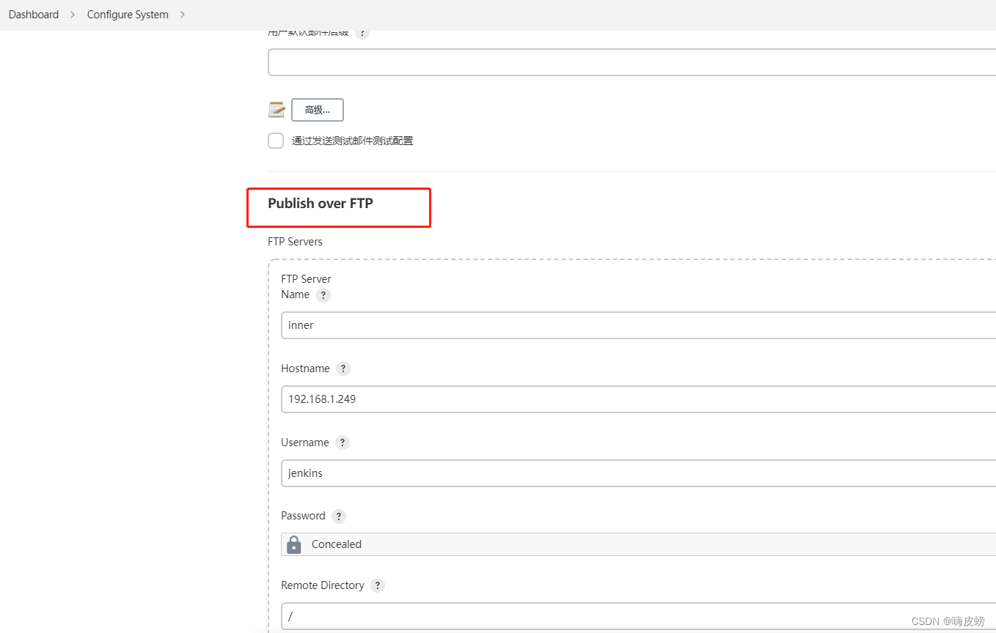Enable 通过发送测试邮件测试配置 checkbox

click(x=275, y=140)
